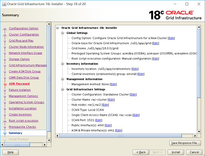Image resolution: width=205 pixels, height=156 pixels.
Task: Click summary panel scroll down arrow
Action: coord(199,132)
